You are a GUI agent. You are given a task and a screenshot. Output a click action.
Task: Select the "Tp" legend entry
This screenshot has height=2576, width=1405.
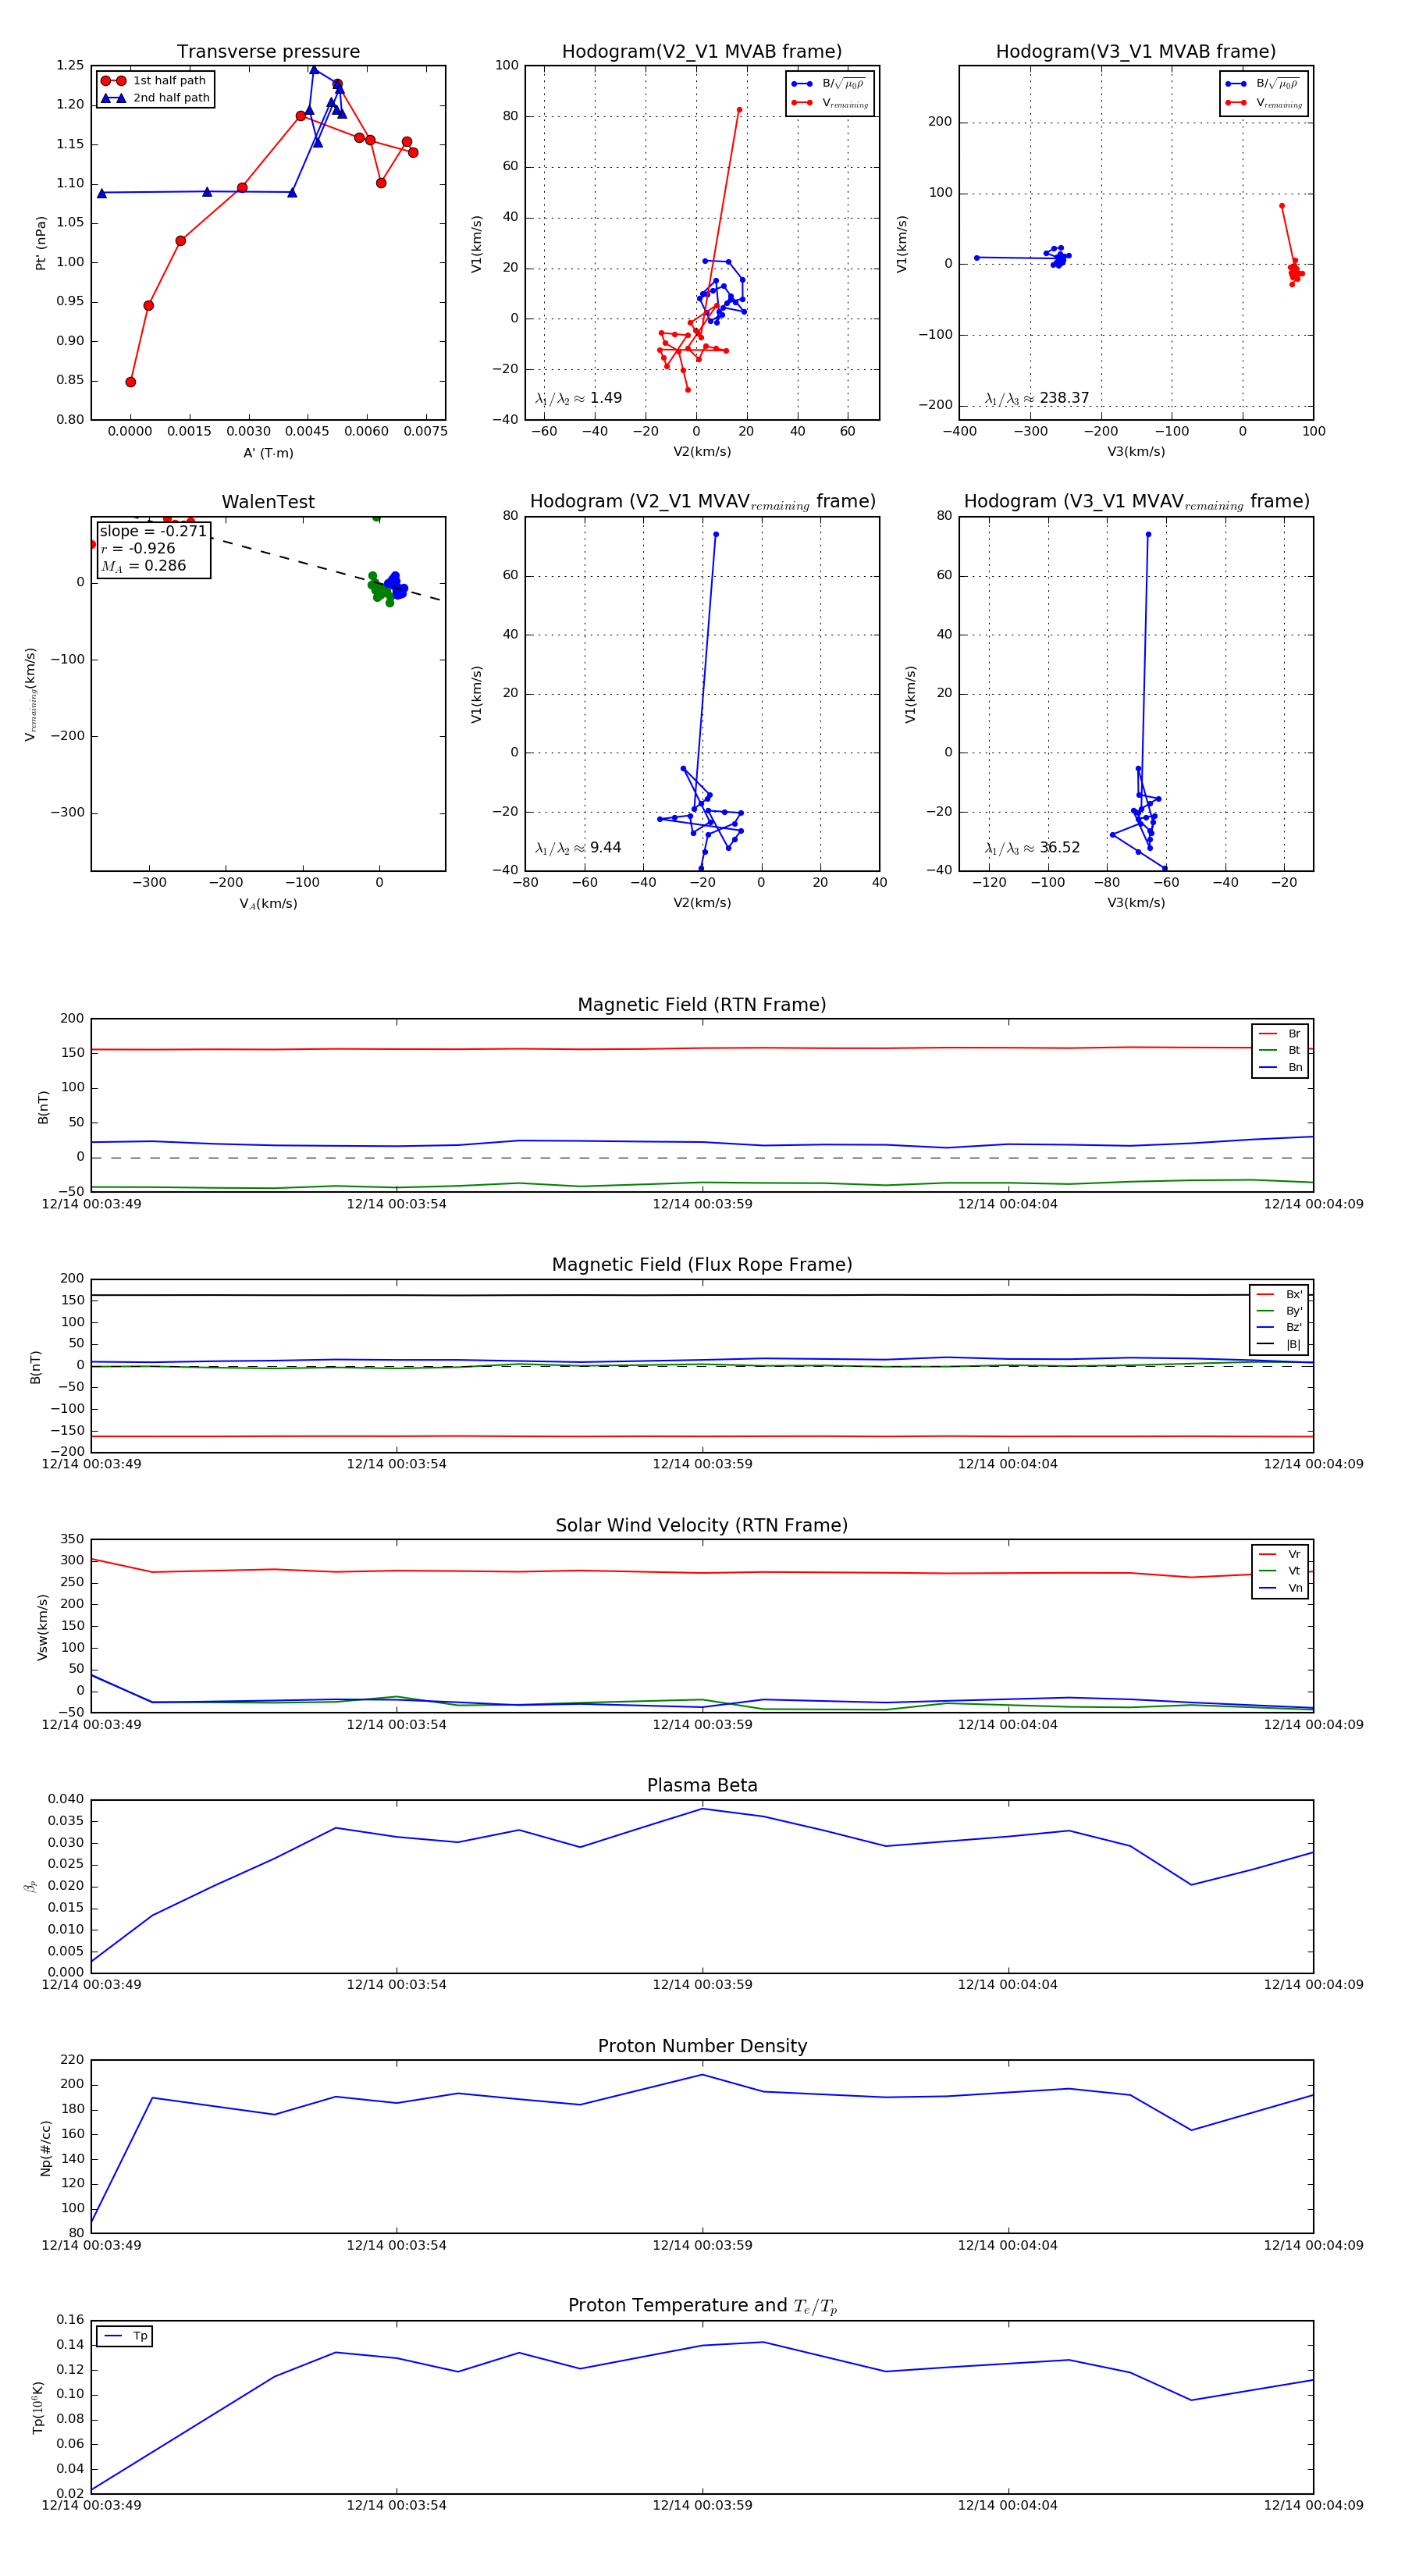125,2336
